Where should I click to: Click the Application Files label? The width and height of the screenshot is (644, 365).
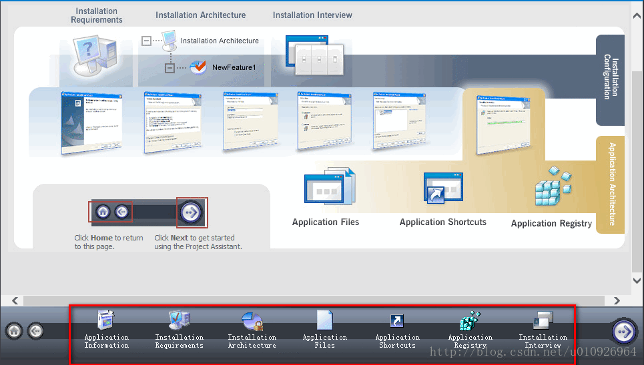coord(325,222)
